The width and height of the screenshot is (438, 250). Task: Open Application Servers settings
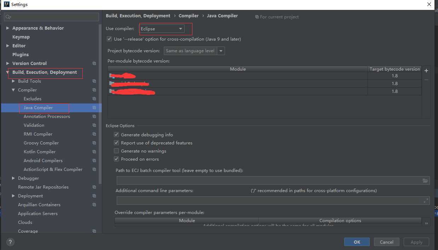click(x=38, y=214)
